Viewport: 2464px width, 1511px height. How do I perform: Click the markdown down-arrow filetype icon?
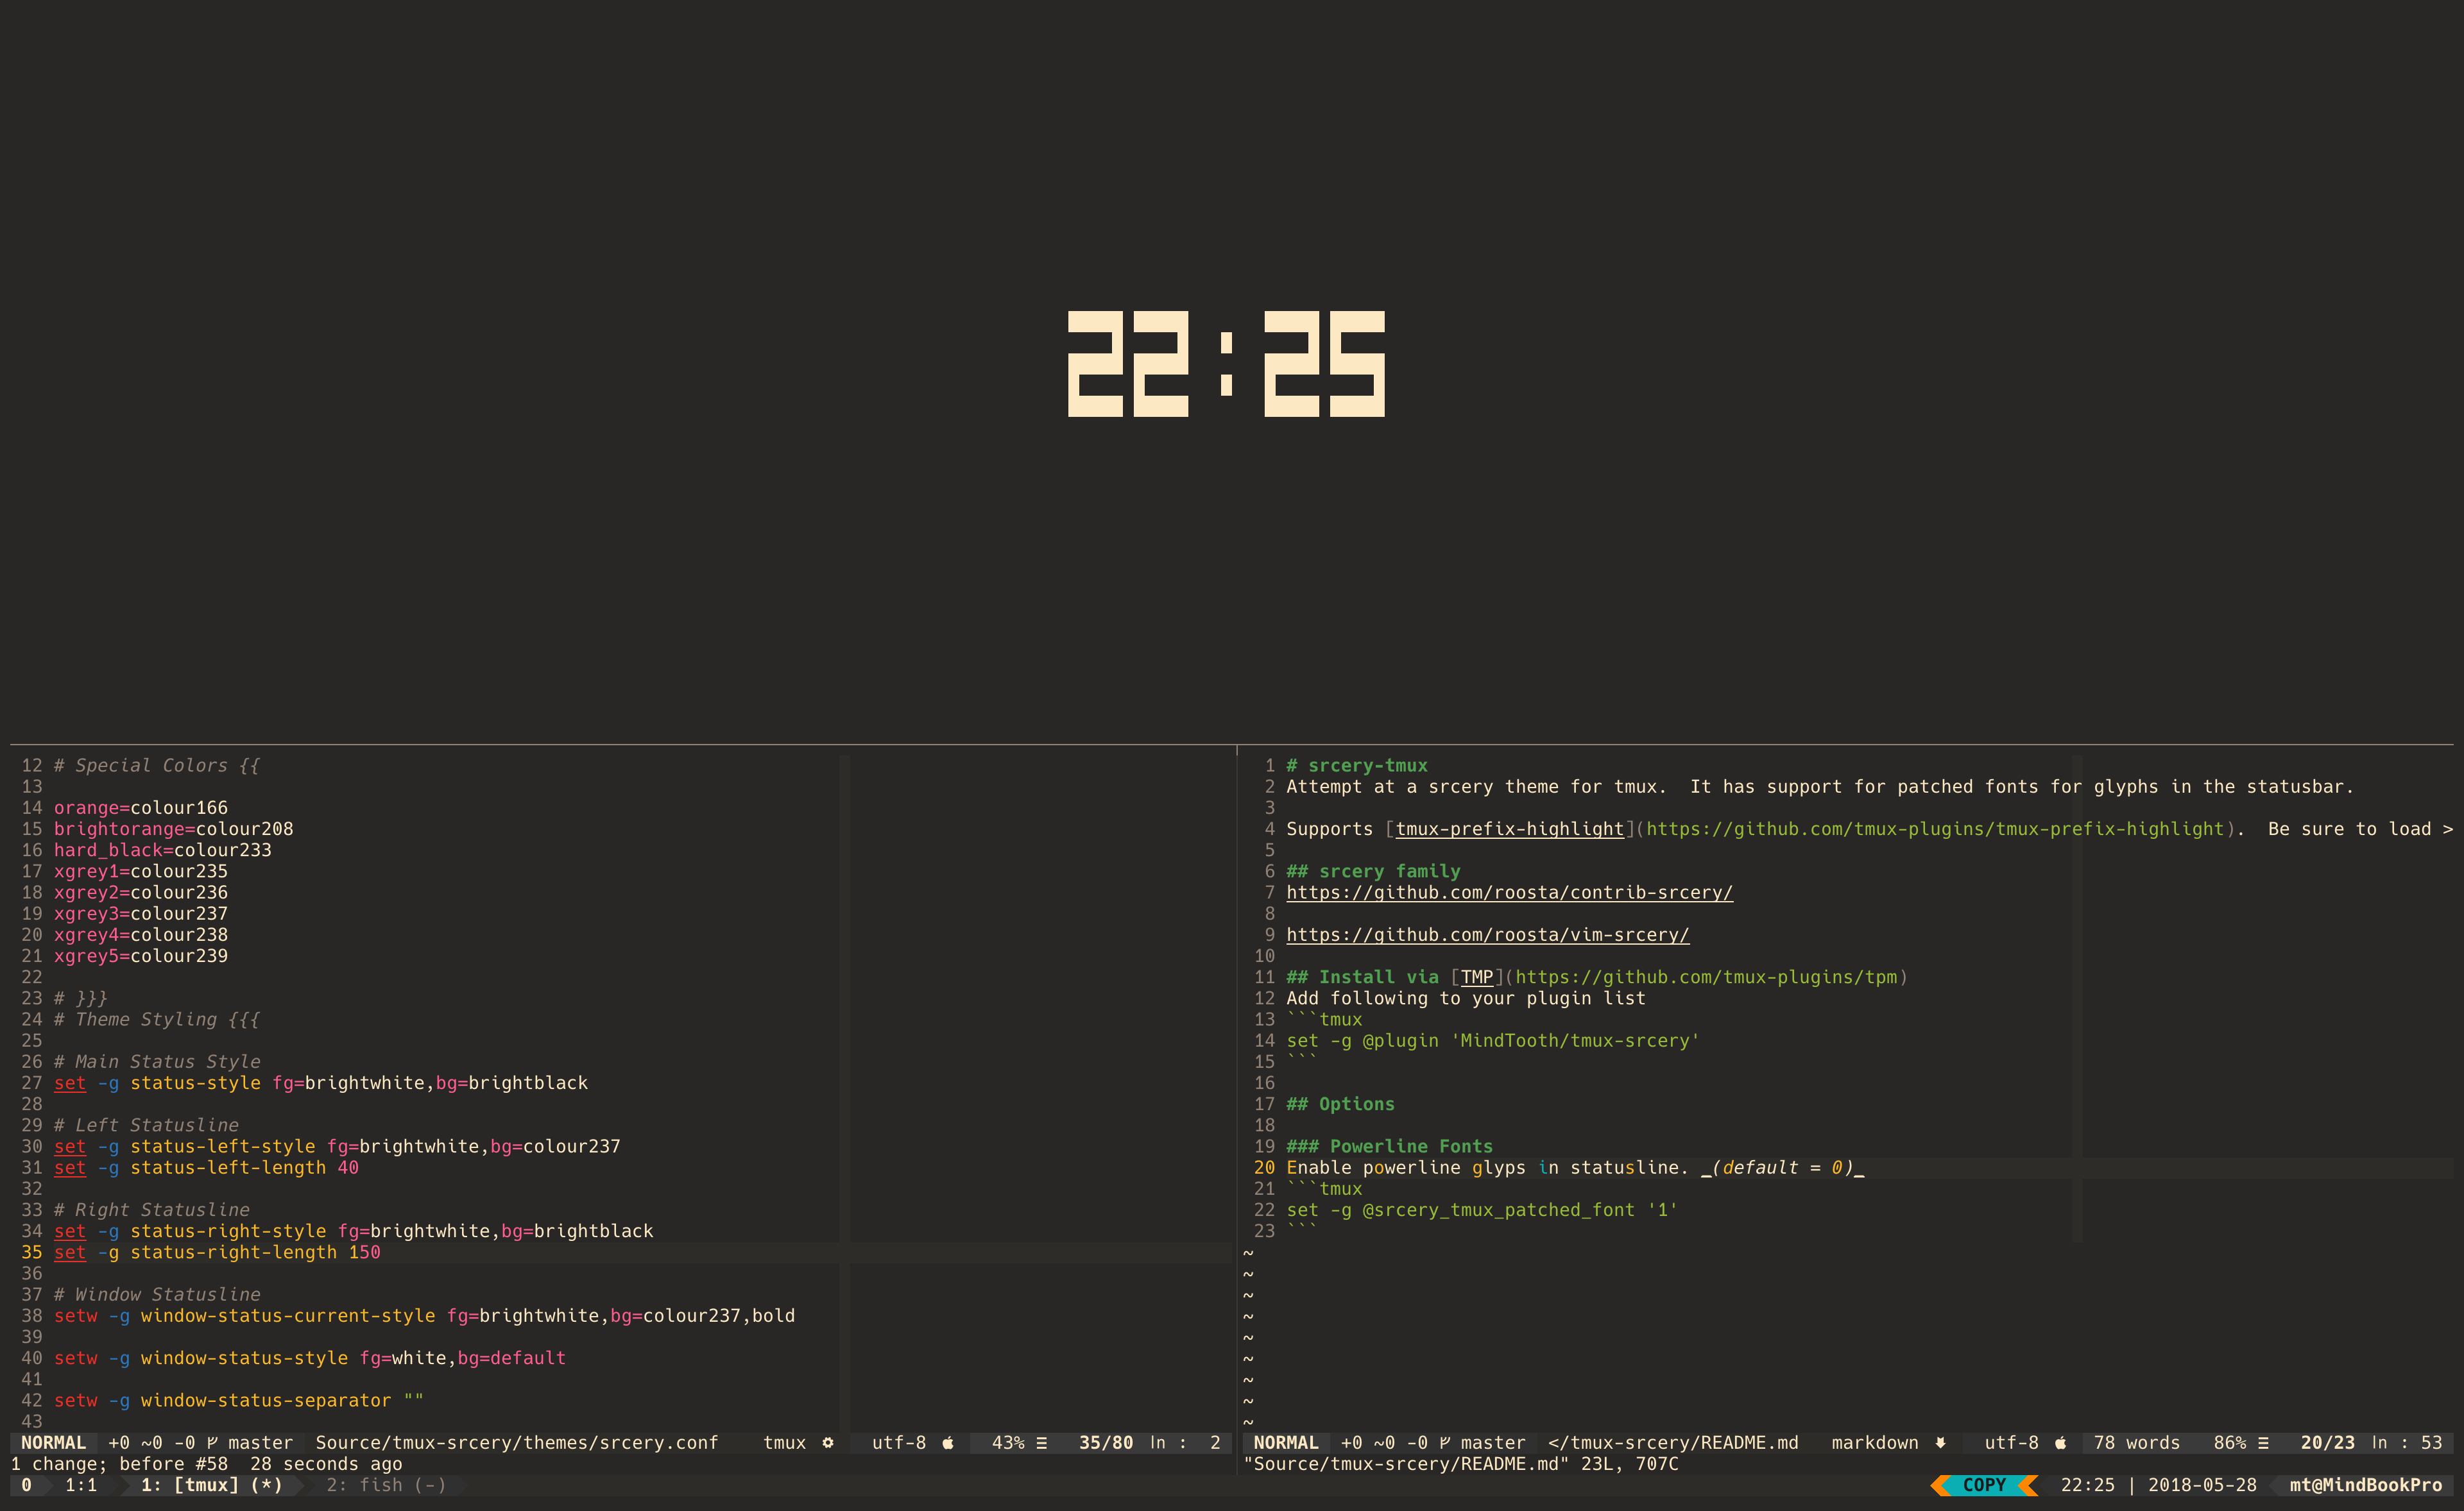[1941, 1442]
